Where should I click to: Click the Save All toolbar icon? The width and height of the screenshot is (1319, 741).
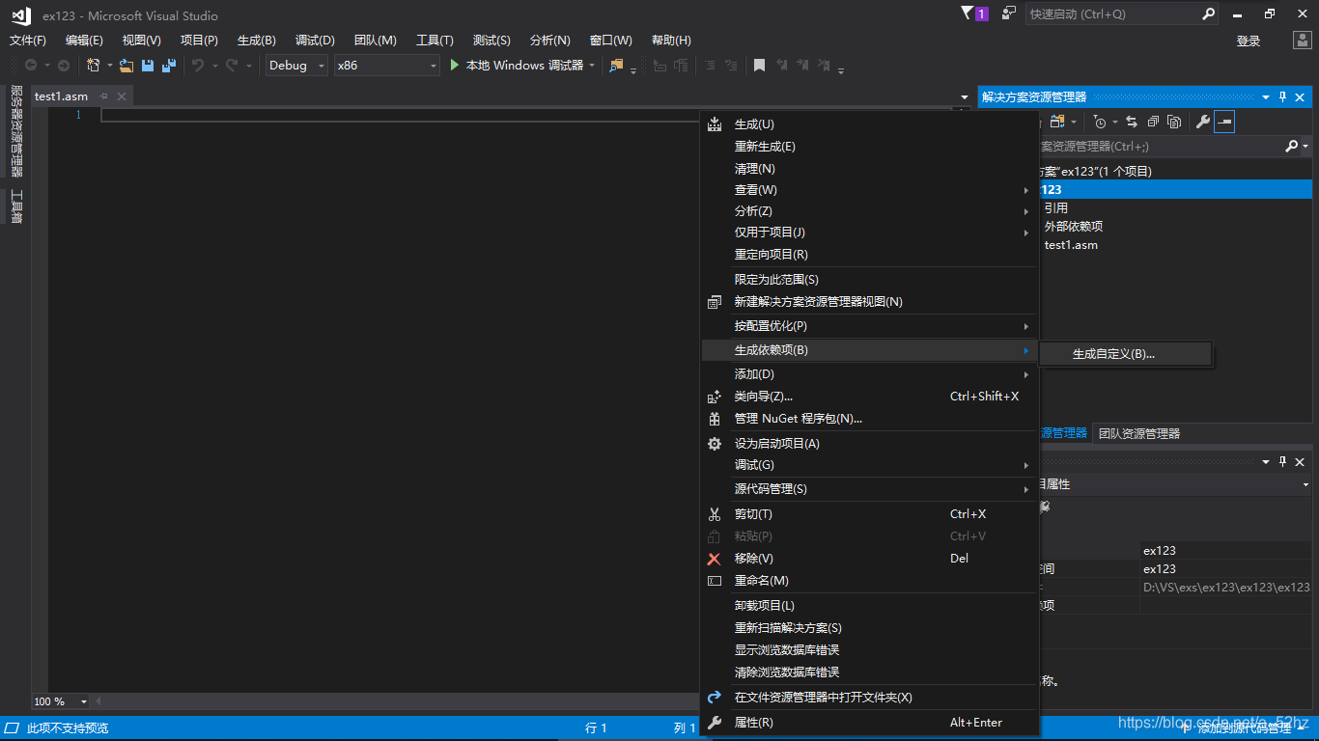[169, 66]
